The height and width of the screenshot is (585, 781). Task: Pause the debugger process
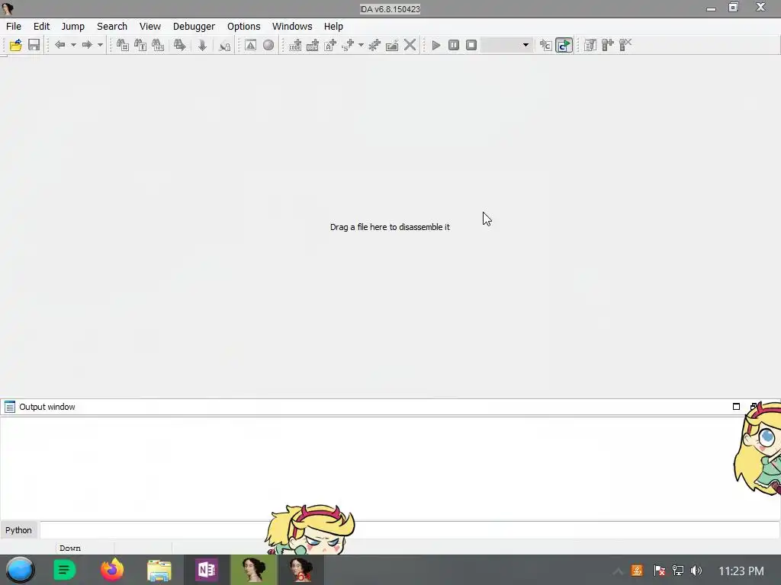click(454, 45)
